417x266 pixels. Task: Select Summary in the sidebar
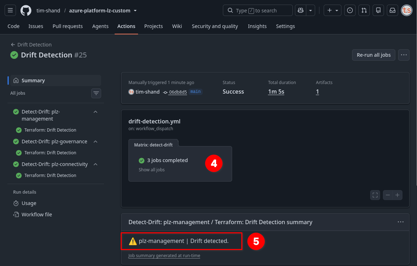tap(55, 81)
